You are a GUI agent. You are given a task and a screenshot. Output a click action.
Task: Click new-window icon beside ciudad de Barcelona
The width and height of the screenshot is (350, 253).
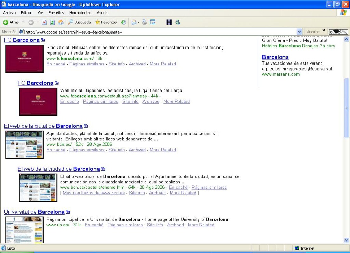point(103,169)
